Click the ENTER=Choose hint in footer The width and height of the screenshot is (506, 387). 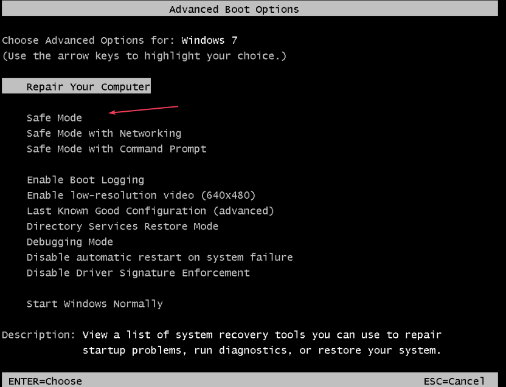click(x=45, y=381)
